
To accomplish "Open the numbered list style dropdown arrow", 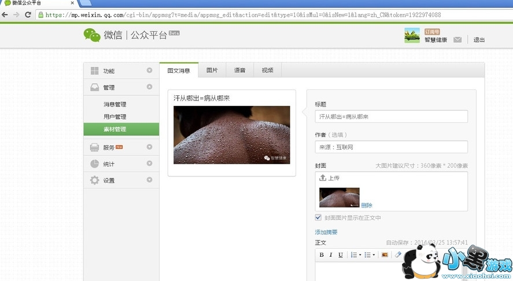I will pyautogui.click(x=360, y=255).
